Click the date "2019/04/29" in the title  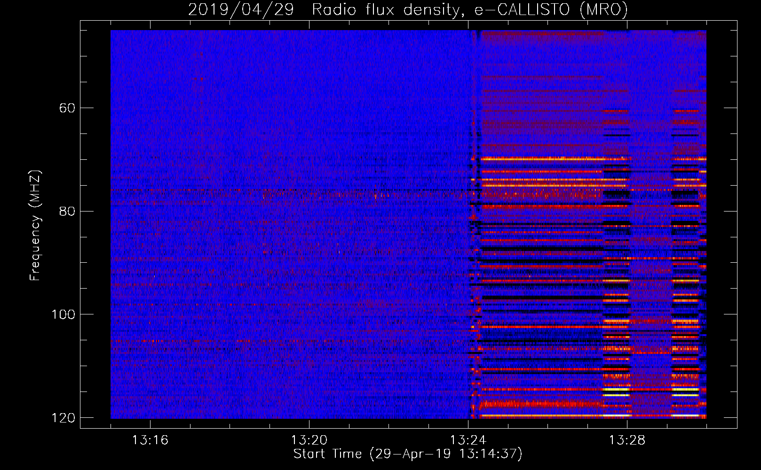coord(241,9)
